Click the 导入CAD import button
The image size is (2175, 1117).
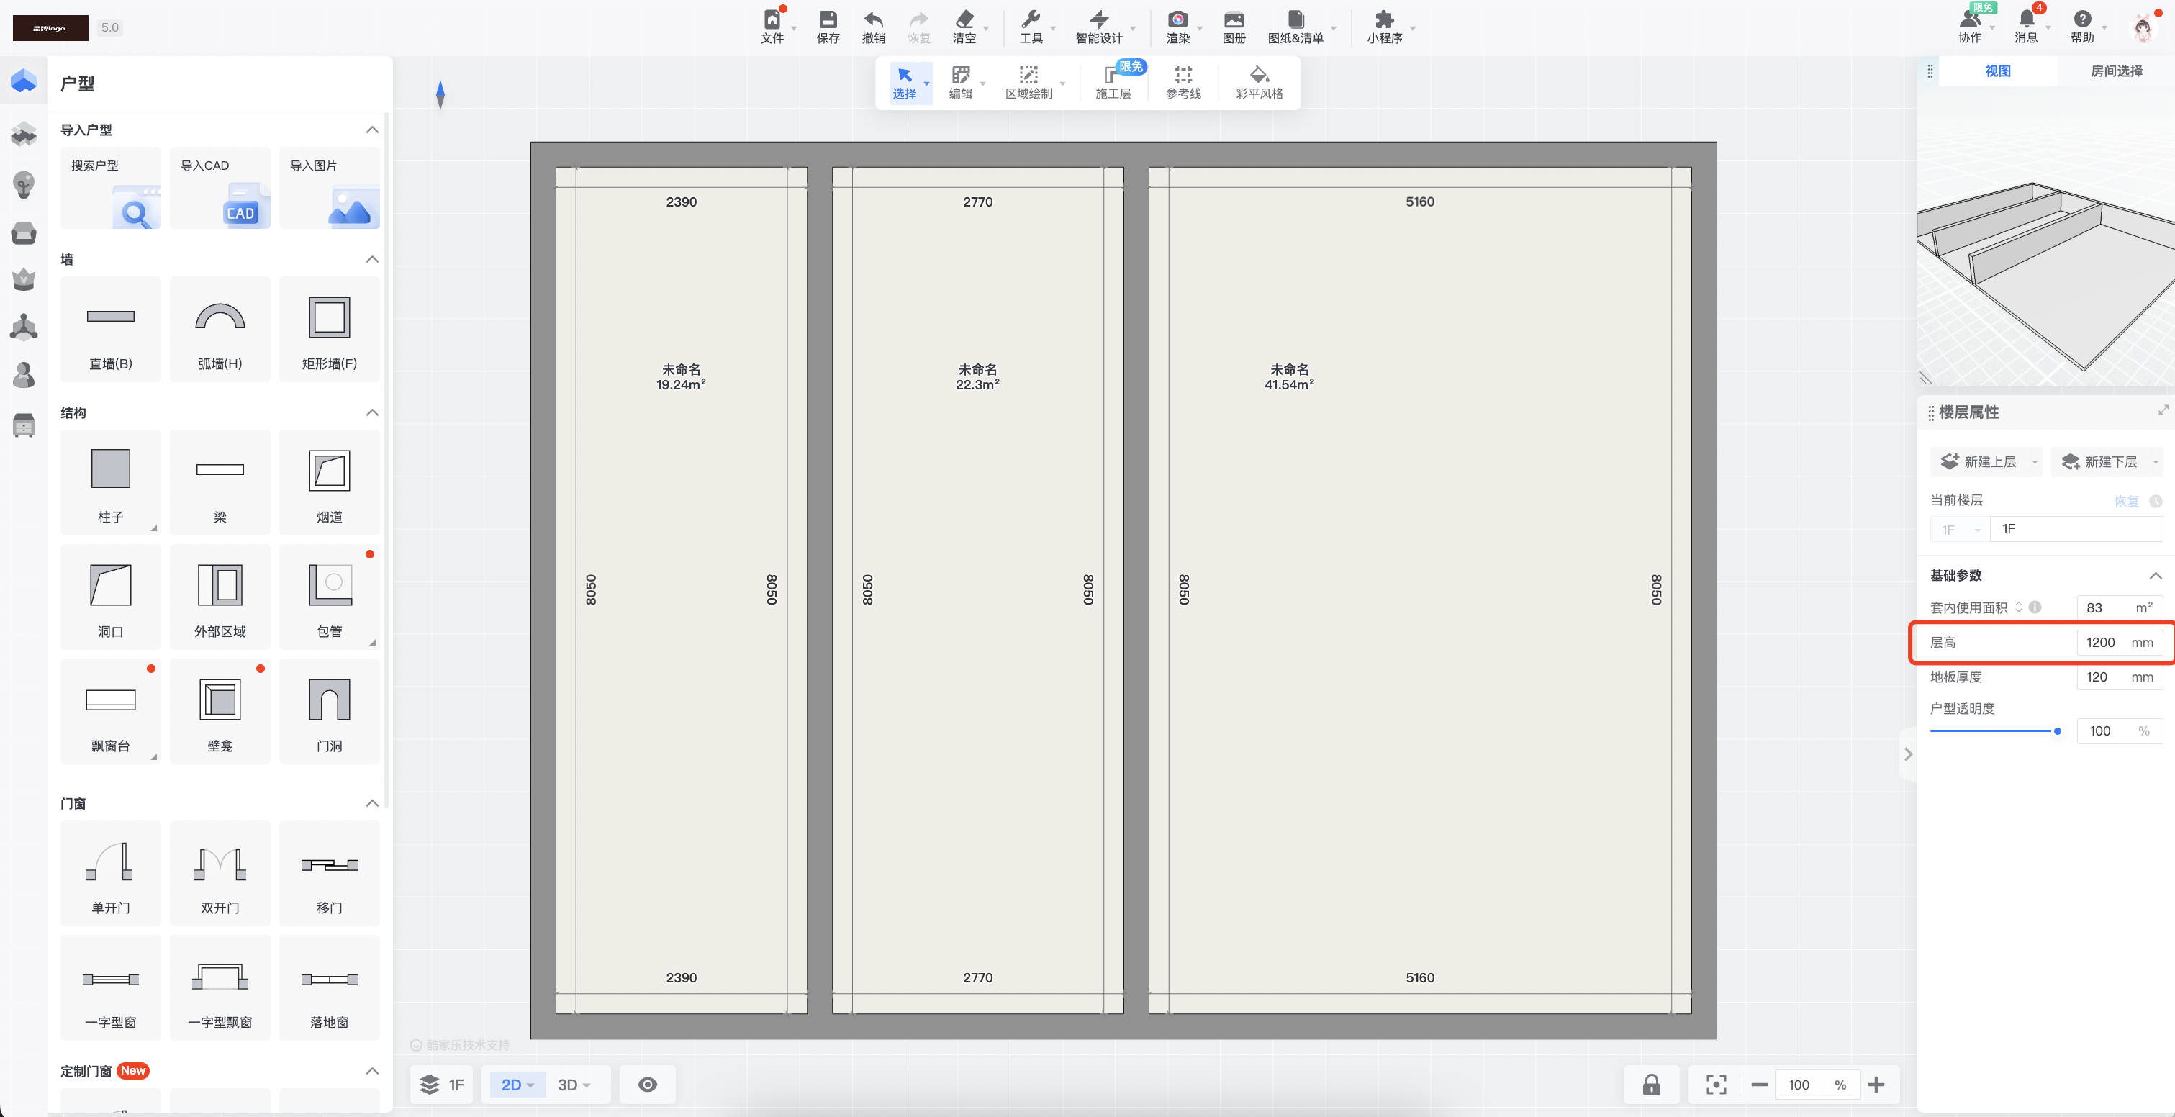tap(220, 189)
